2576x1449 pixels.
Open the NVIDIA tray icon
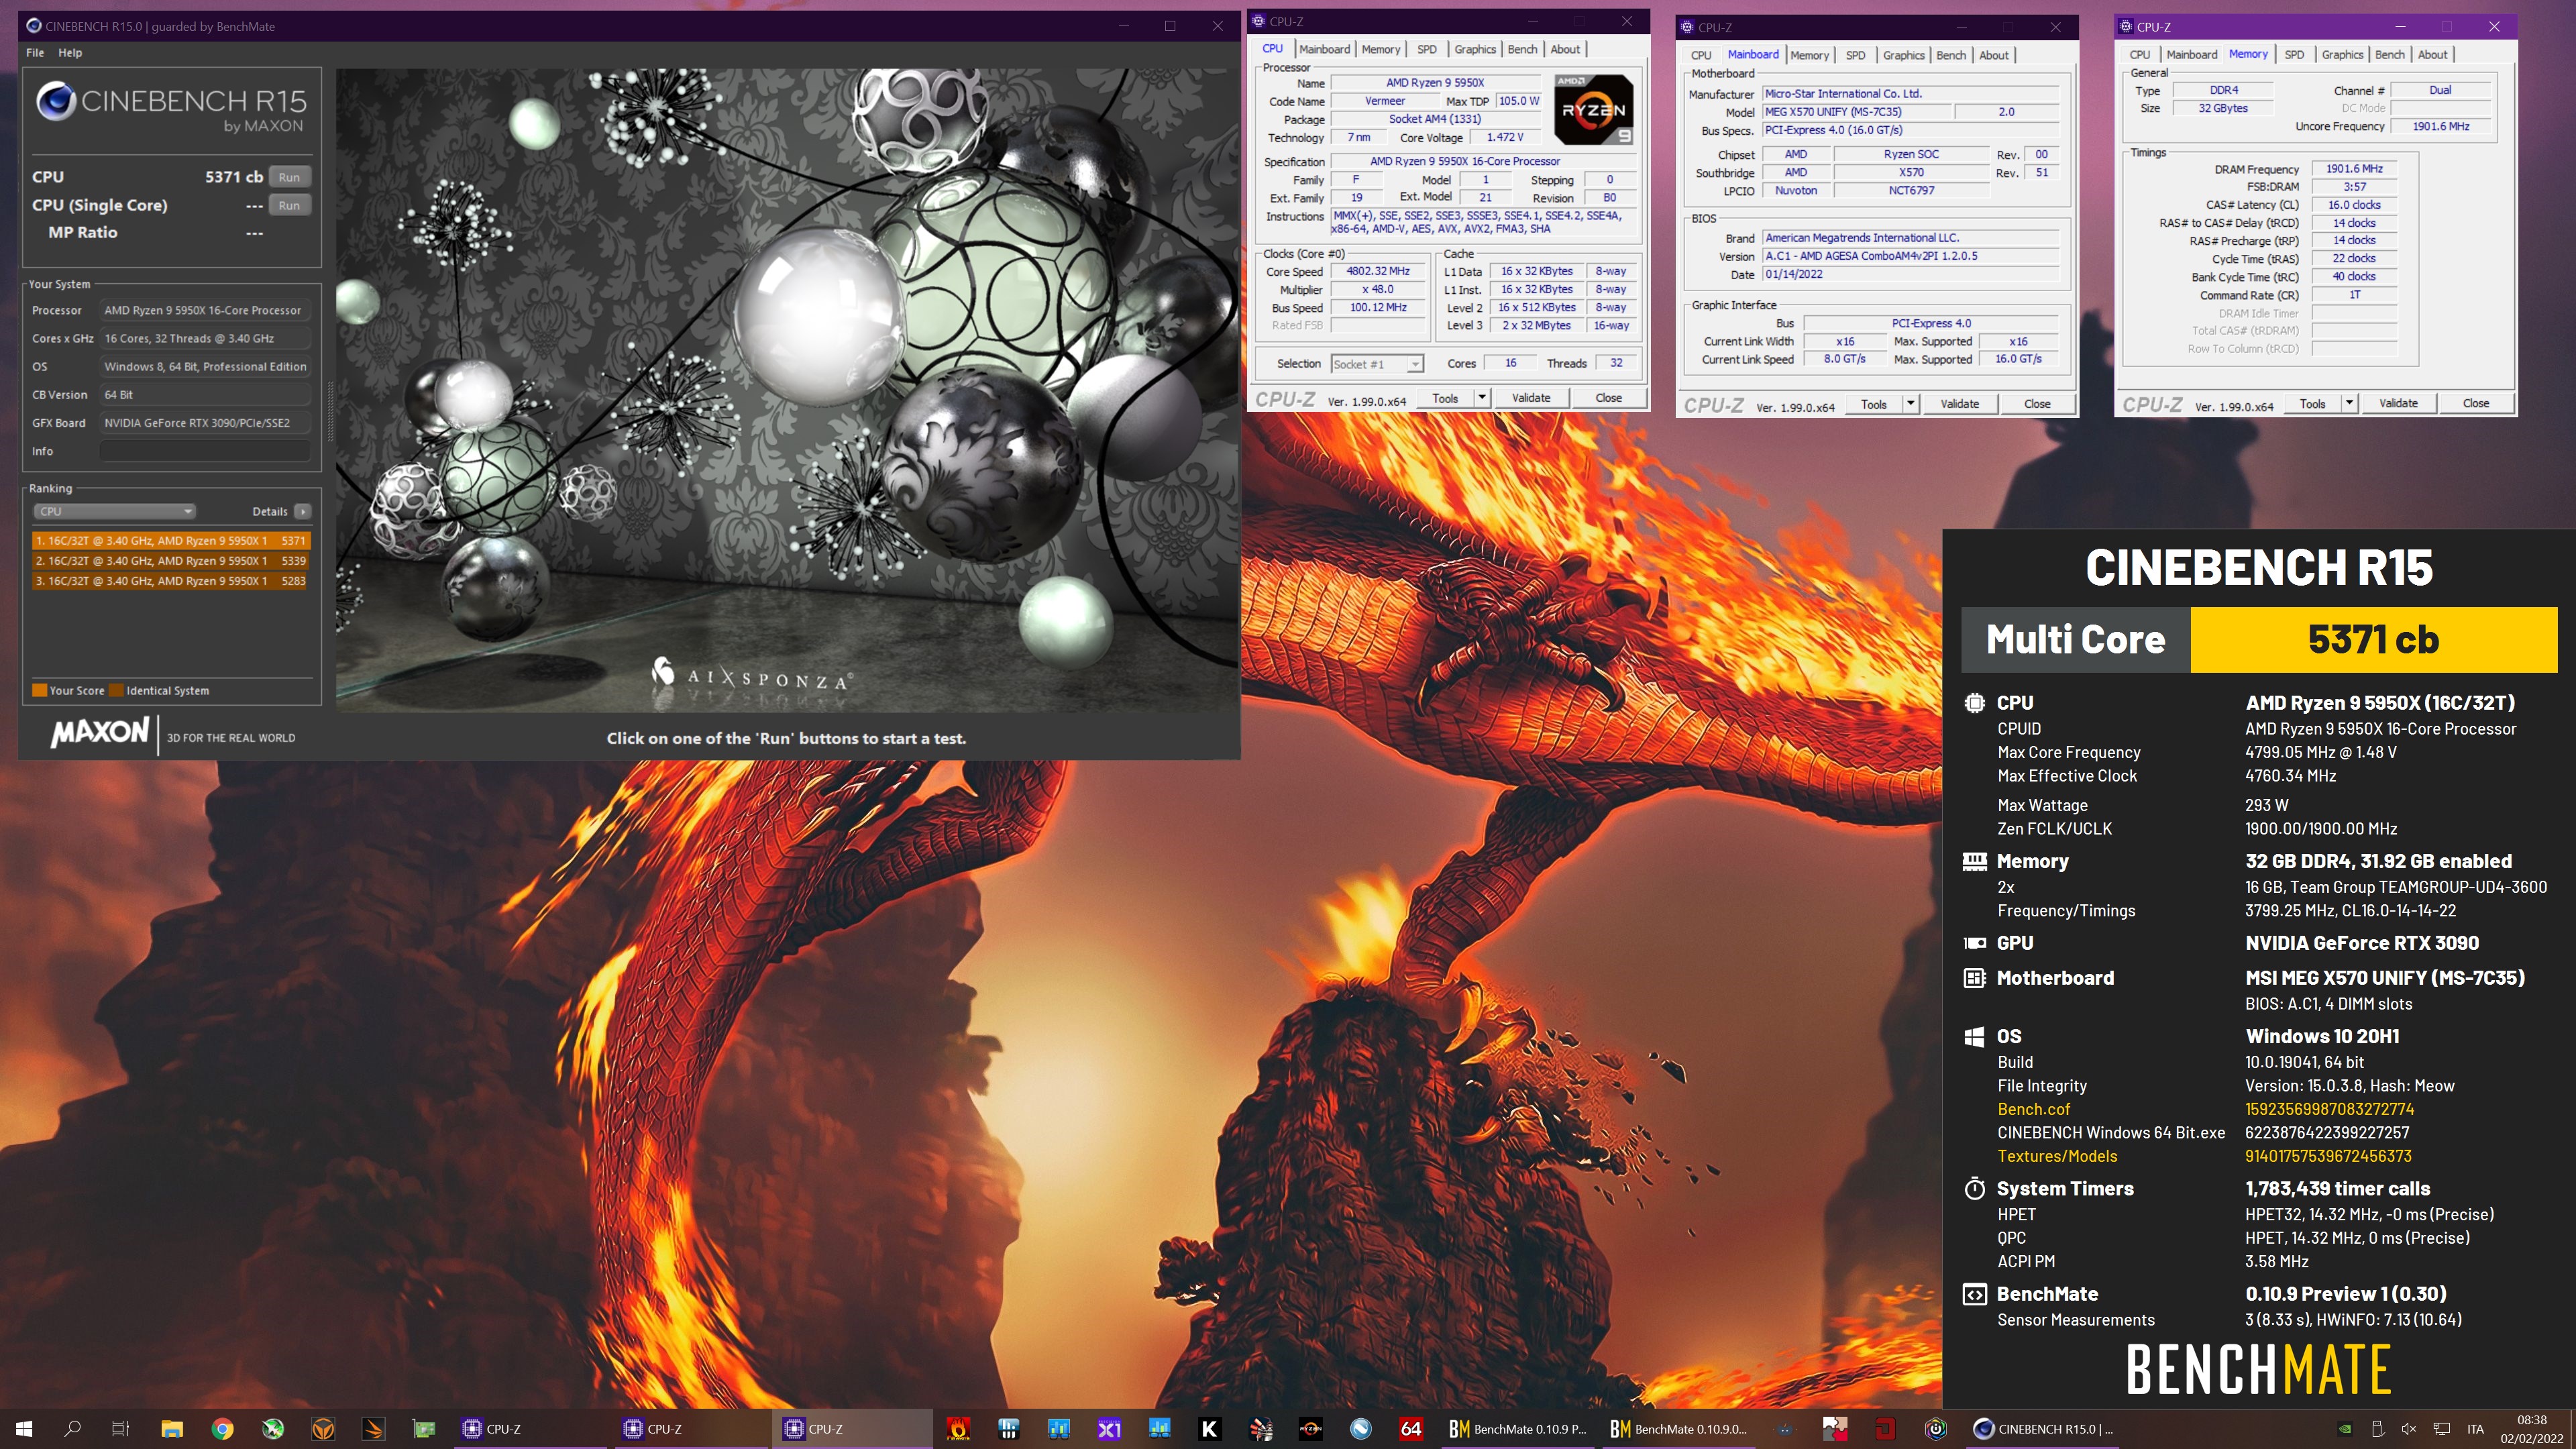[2345, 1428]
